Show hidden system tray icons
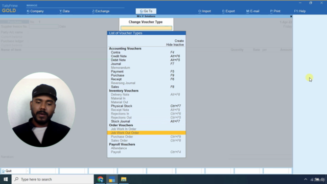The image size is (327, 184). (x=306, y=179)
